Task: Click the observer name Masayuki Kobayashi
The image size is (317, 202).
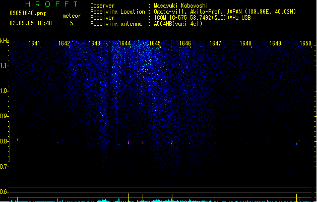Action: [x=181, y=6]
